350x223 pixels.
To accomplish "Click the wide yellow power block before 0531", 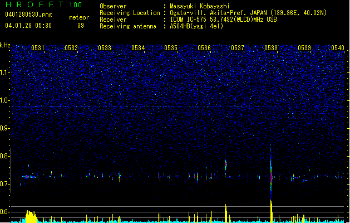I will [x=31, y=216].
